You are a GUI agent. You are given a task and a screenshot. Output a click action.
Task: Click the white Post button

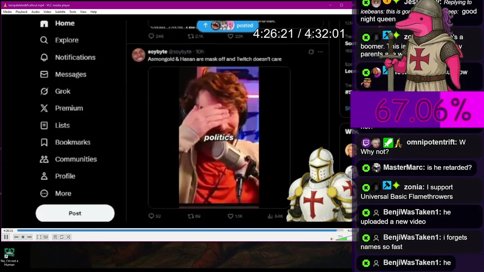[75, 213]
